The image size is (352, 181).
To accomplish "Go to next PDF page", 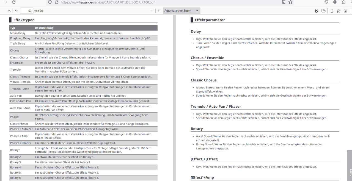I will click(16, 11).
